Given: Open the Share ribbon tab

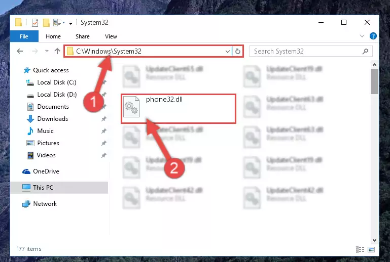Looking at the screenshot, I should tap(82, 36).
